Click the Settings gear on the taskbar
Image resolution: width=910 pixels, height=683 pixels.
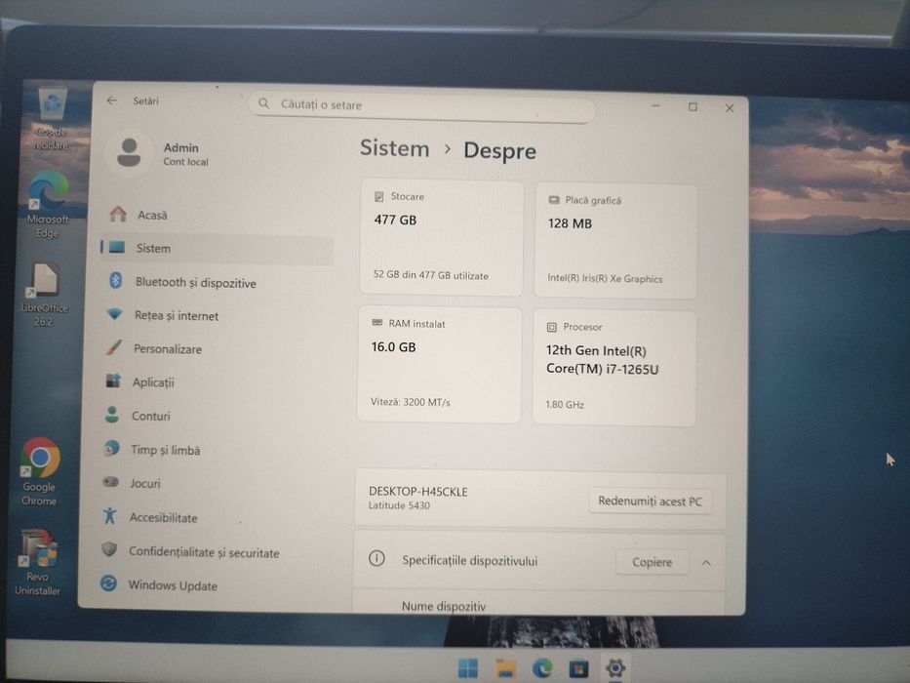[x=615, y=668]
